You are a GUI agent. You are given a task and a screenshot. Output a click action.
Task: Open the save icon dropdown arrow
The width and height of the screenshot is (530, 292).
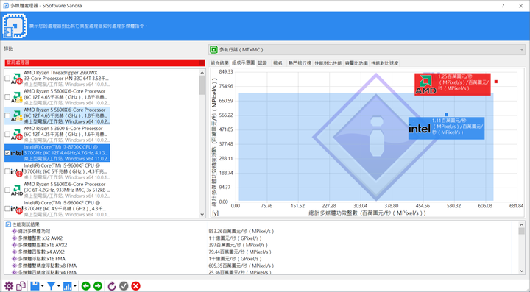42,286
